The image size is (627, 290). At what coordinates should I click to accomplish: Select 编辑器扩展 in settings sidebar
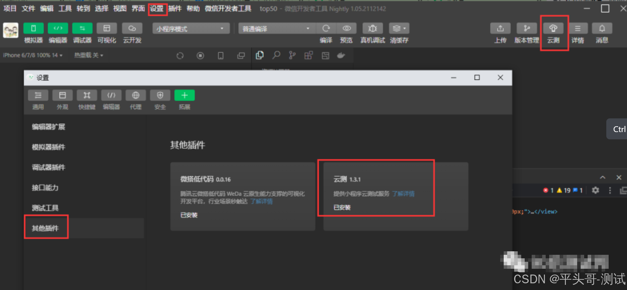click(48, 127)
